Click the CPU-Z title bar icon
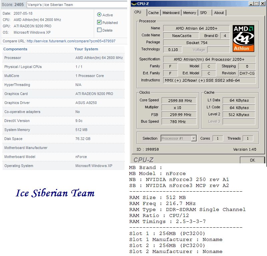The height and width of the screenshot is (256, 267). (134, 4)
